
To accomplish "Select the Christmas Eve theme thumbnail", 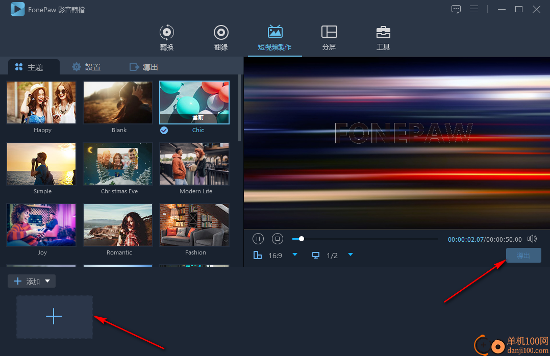I will coord(118,163).
